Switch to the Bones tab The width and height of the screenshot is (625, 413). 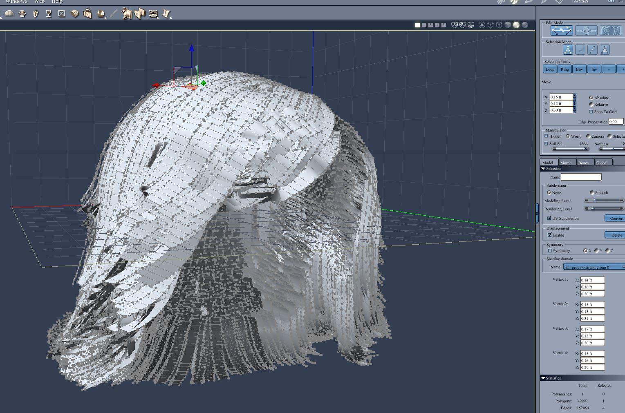583,162
